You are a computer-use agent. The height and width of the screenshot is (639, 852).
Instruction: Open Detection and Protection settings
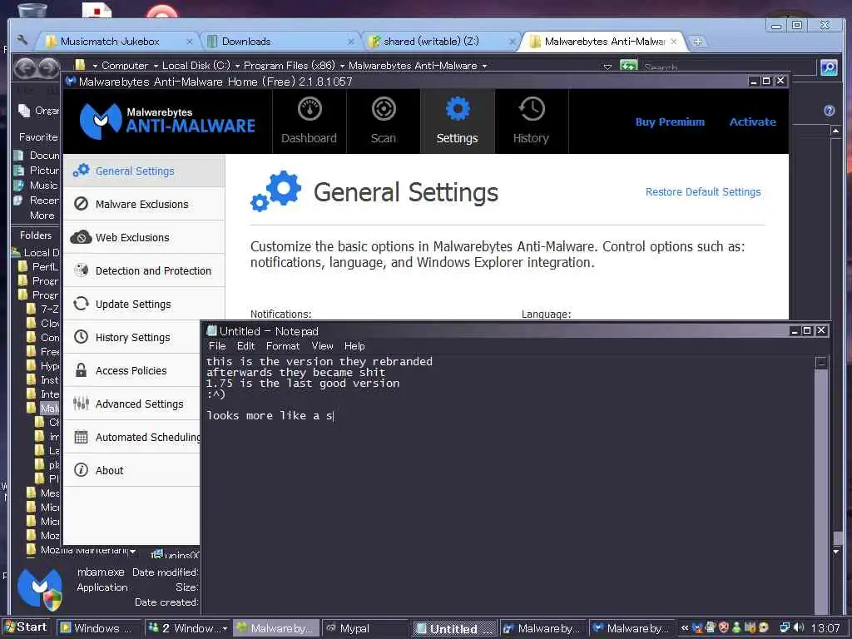click(x=144, y=270)
